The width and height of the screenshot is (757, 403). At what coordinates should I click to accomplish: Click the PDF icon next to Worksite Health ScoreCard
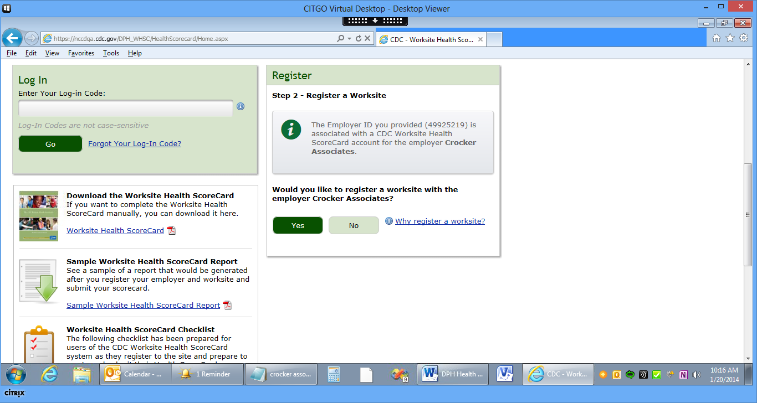[x=171, y=231]
